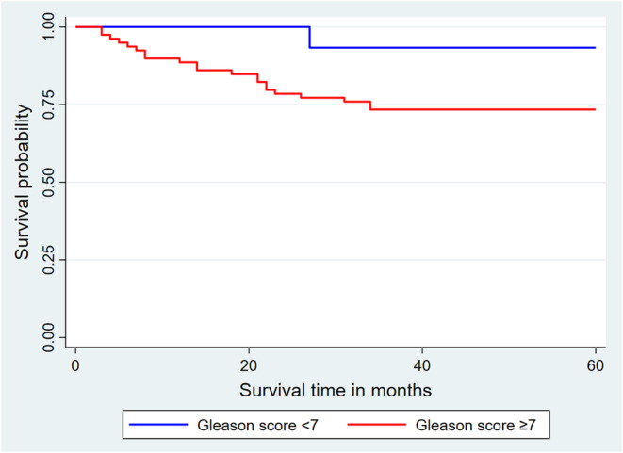
Task: Click the y-axis label 1.00
Action: 48,26
